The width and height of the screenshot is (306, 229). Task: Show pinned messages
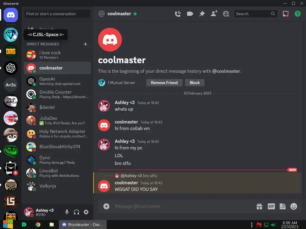[x=202, y=14]
